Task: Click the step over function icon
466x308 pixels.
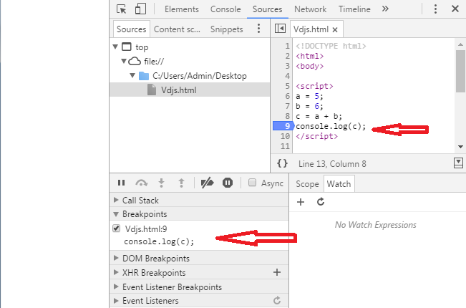Action: tap(141, 183)
